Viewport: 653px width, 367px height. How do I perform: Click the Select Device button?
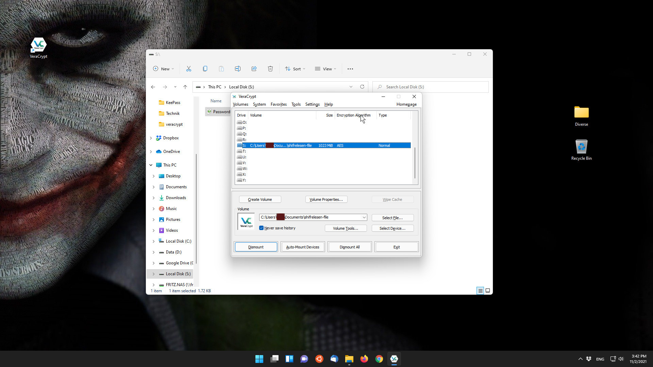[x=392, y=228]
